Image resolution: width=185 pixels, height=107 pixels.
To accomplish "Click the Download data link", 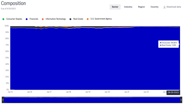I will (172, 7).
